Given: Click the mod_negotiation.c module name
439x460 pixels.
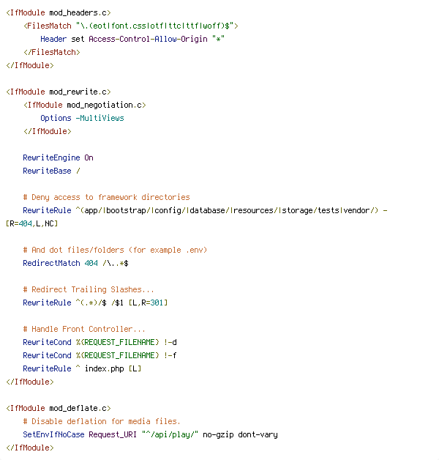Looking at the screenshot, I should 105,105.
